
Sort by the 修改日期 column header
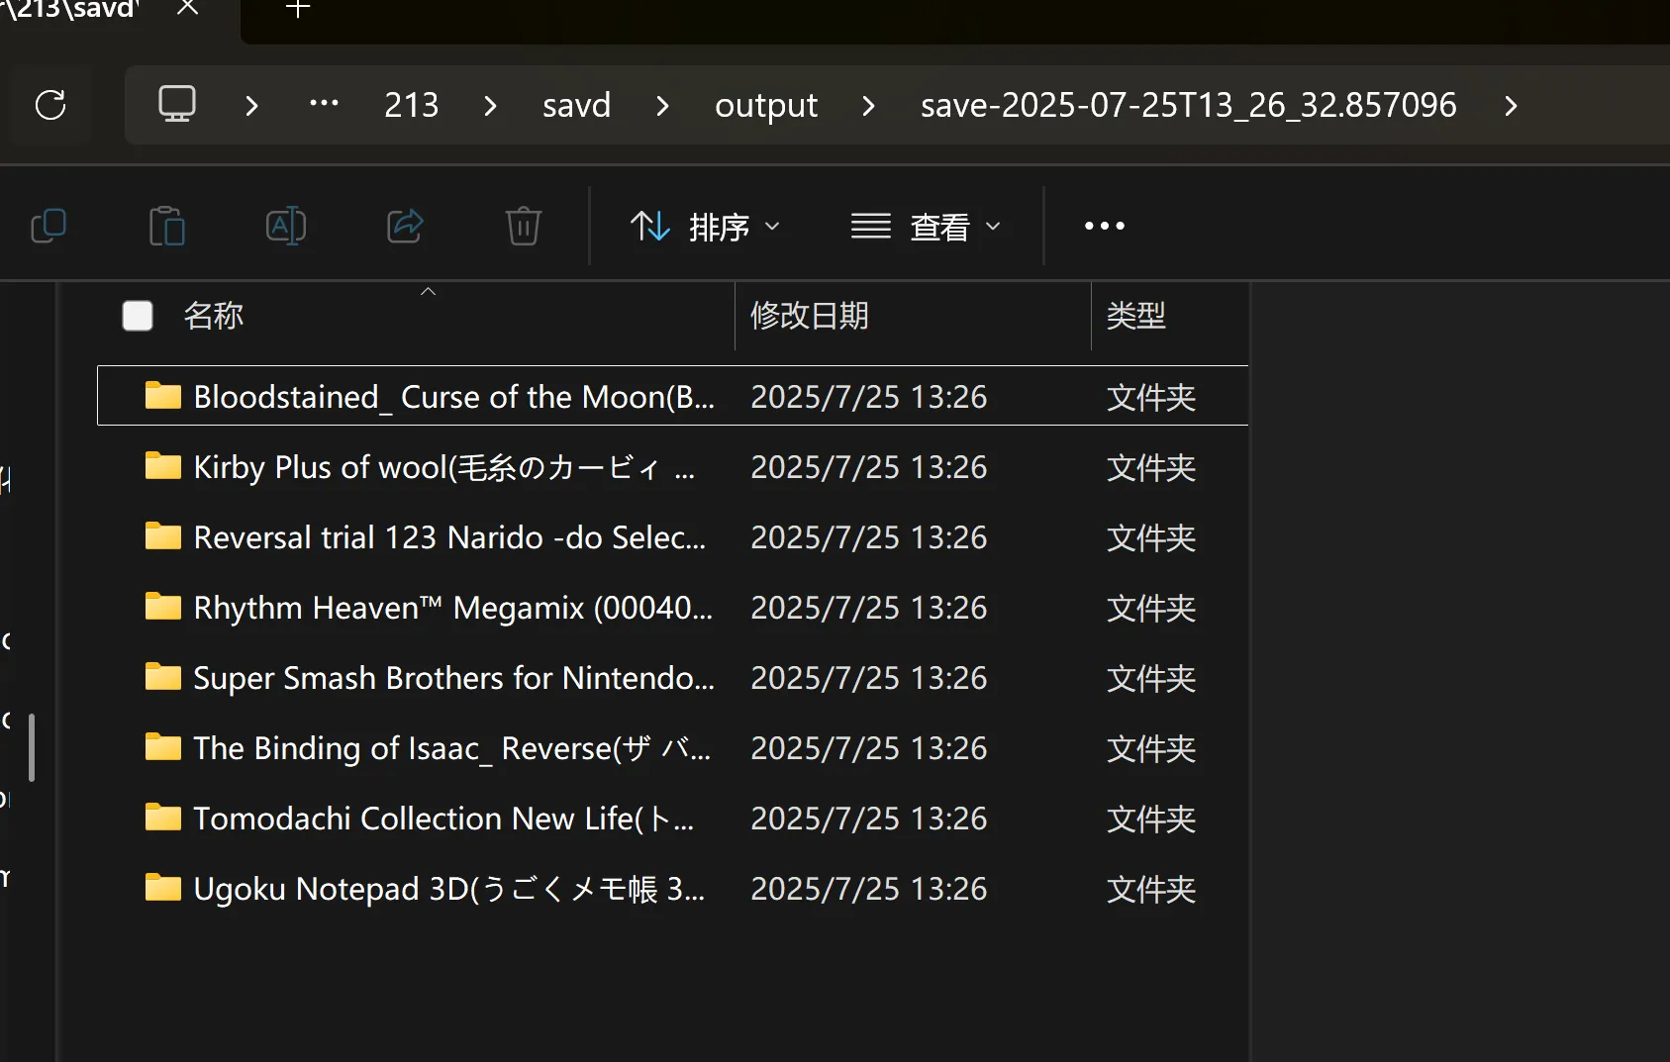[x=809, y=316]
